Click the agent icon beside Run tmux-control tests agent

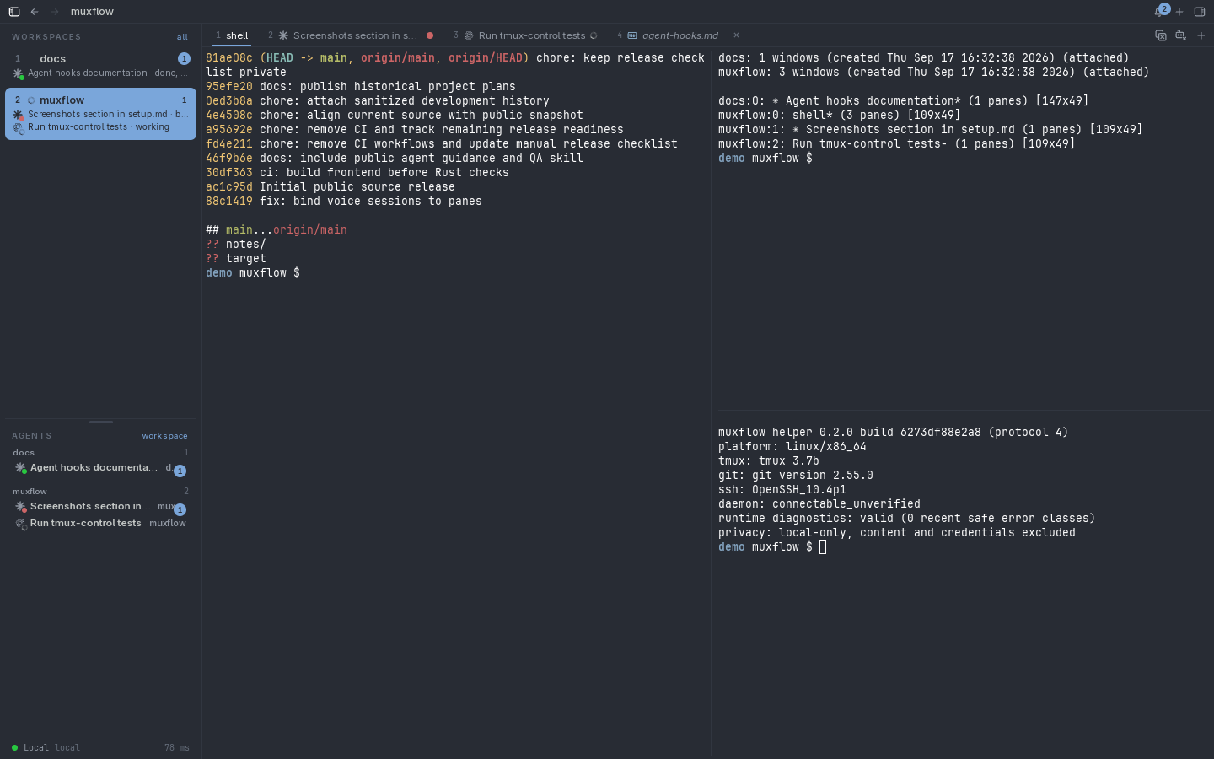pyautogui.click(x=20, y=524)
